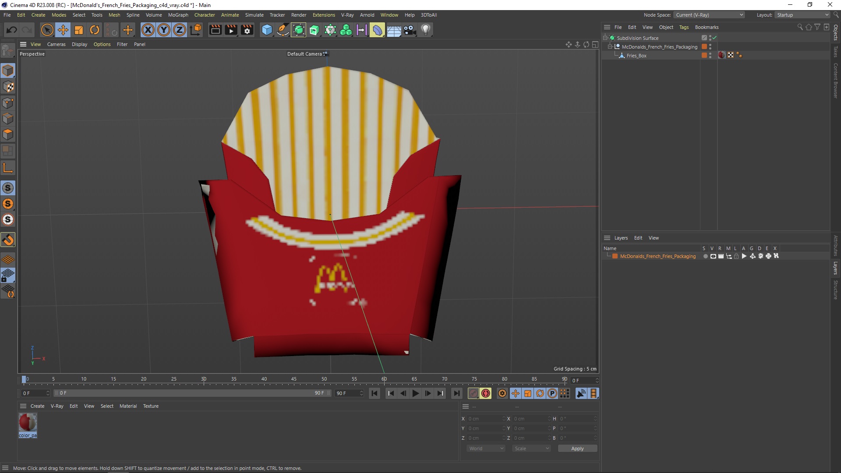Image resolution: width=841 pixels, height=473 pixels.
Task: Open viewport Cameras menu
Action: pos(56,44)
